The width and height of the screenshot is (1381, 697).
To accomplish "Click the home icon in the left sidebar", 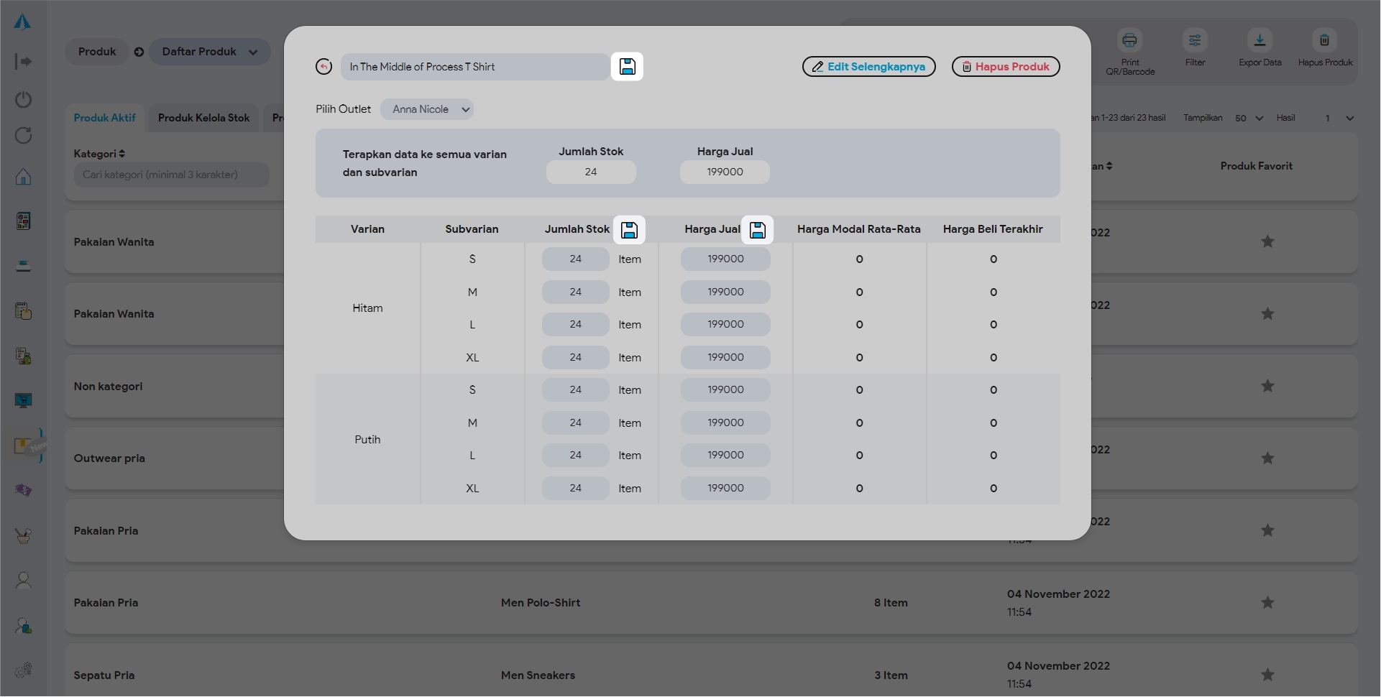I will point(23,177).
